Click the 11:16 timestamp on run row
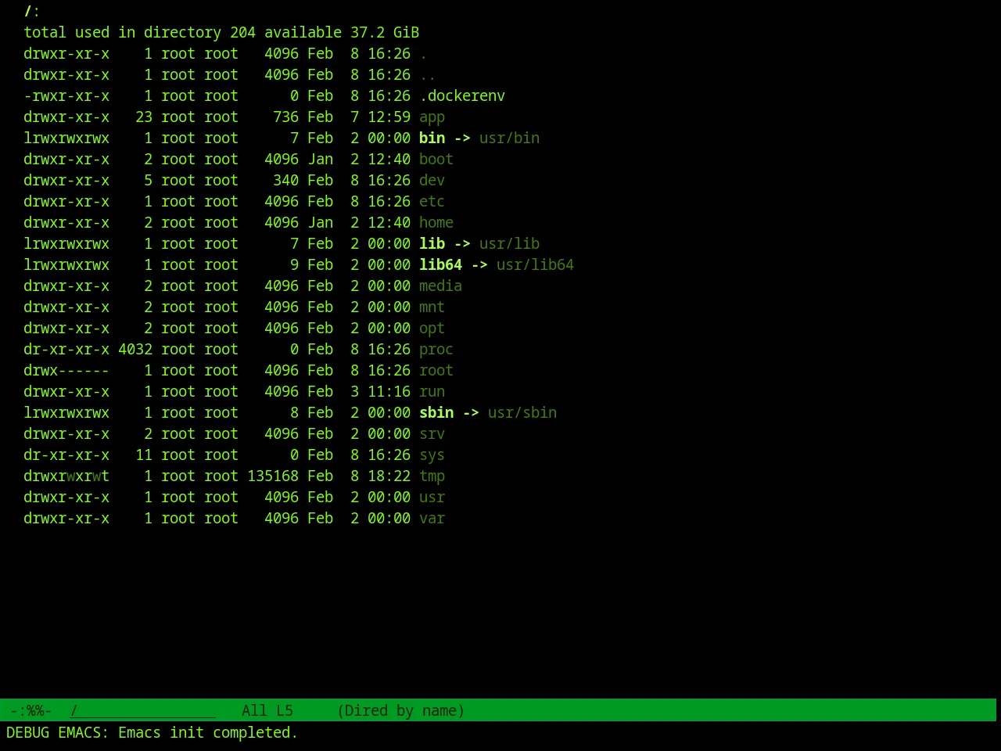Image resolution: width=1001 pixels, height=751 pixels. point(389,392)
